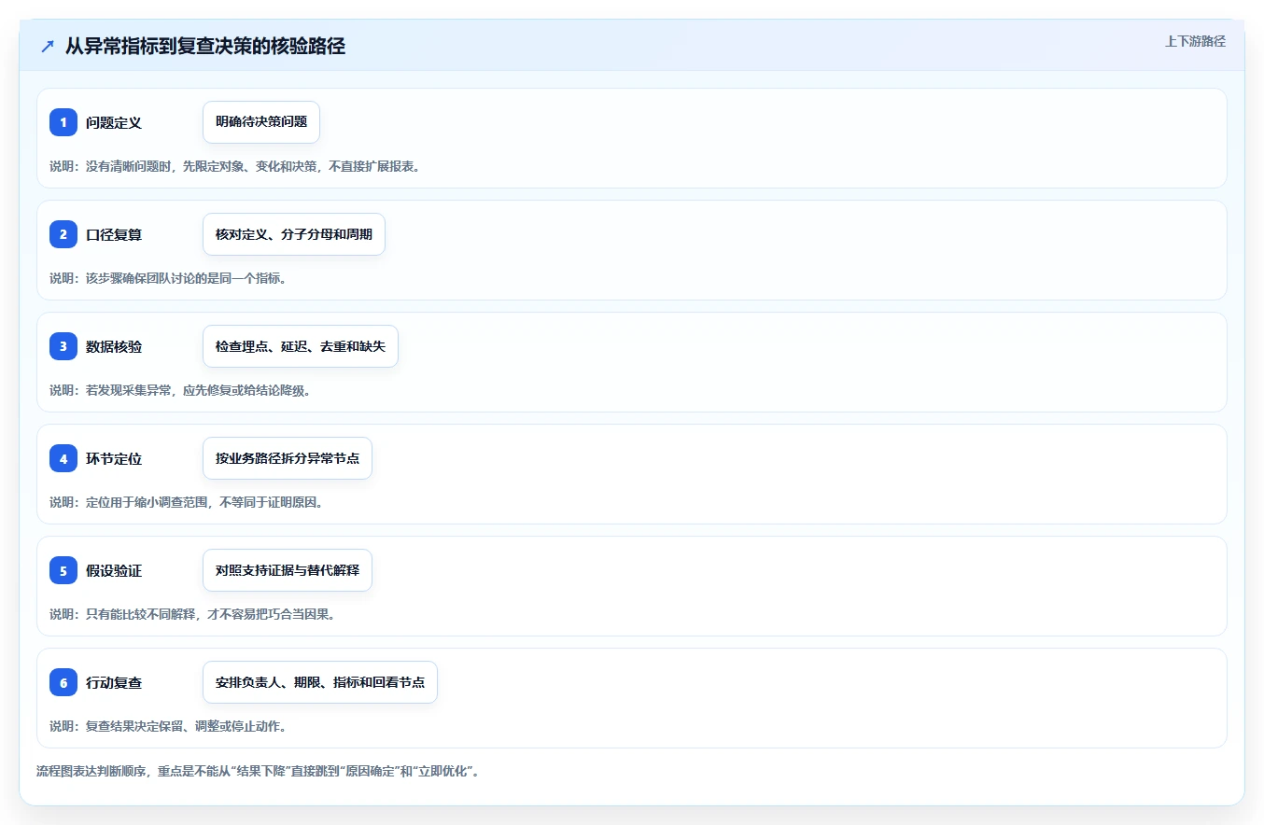Click the 行动复查 step title
This screenshot has width=1264, height=825.
[x=114, y=682]
